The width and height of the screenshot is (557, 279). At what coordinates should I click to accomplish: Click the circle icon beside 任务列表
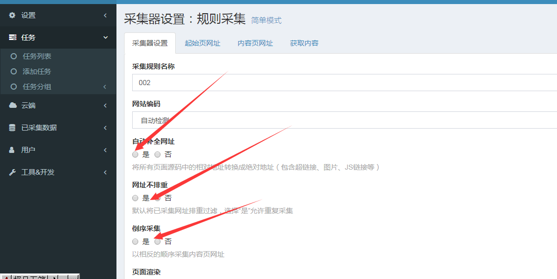[x=14, y=56]
